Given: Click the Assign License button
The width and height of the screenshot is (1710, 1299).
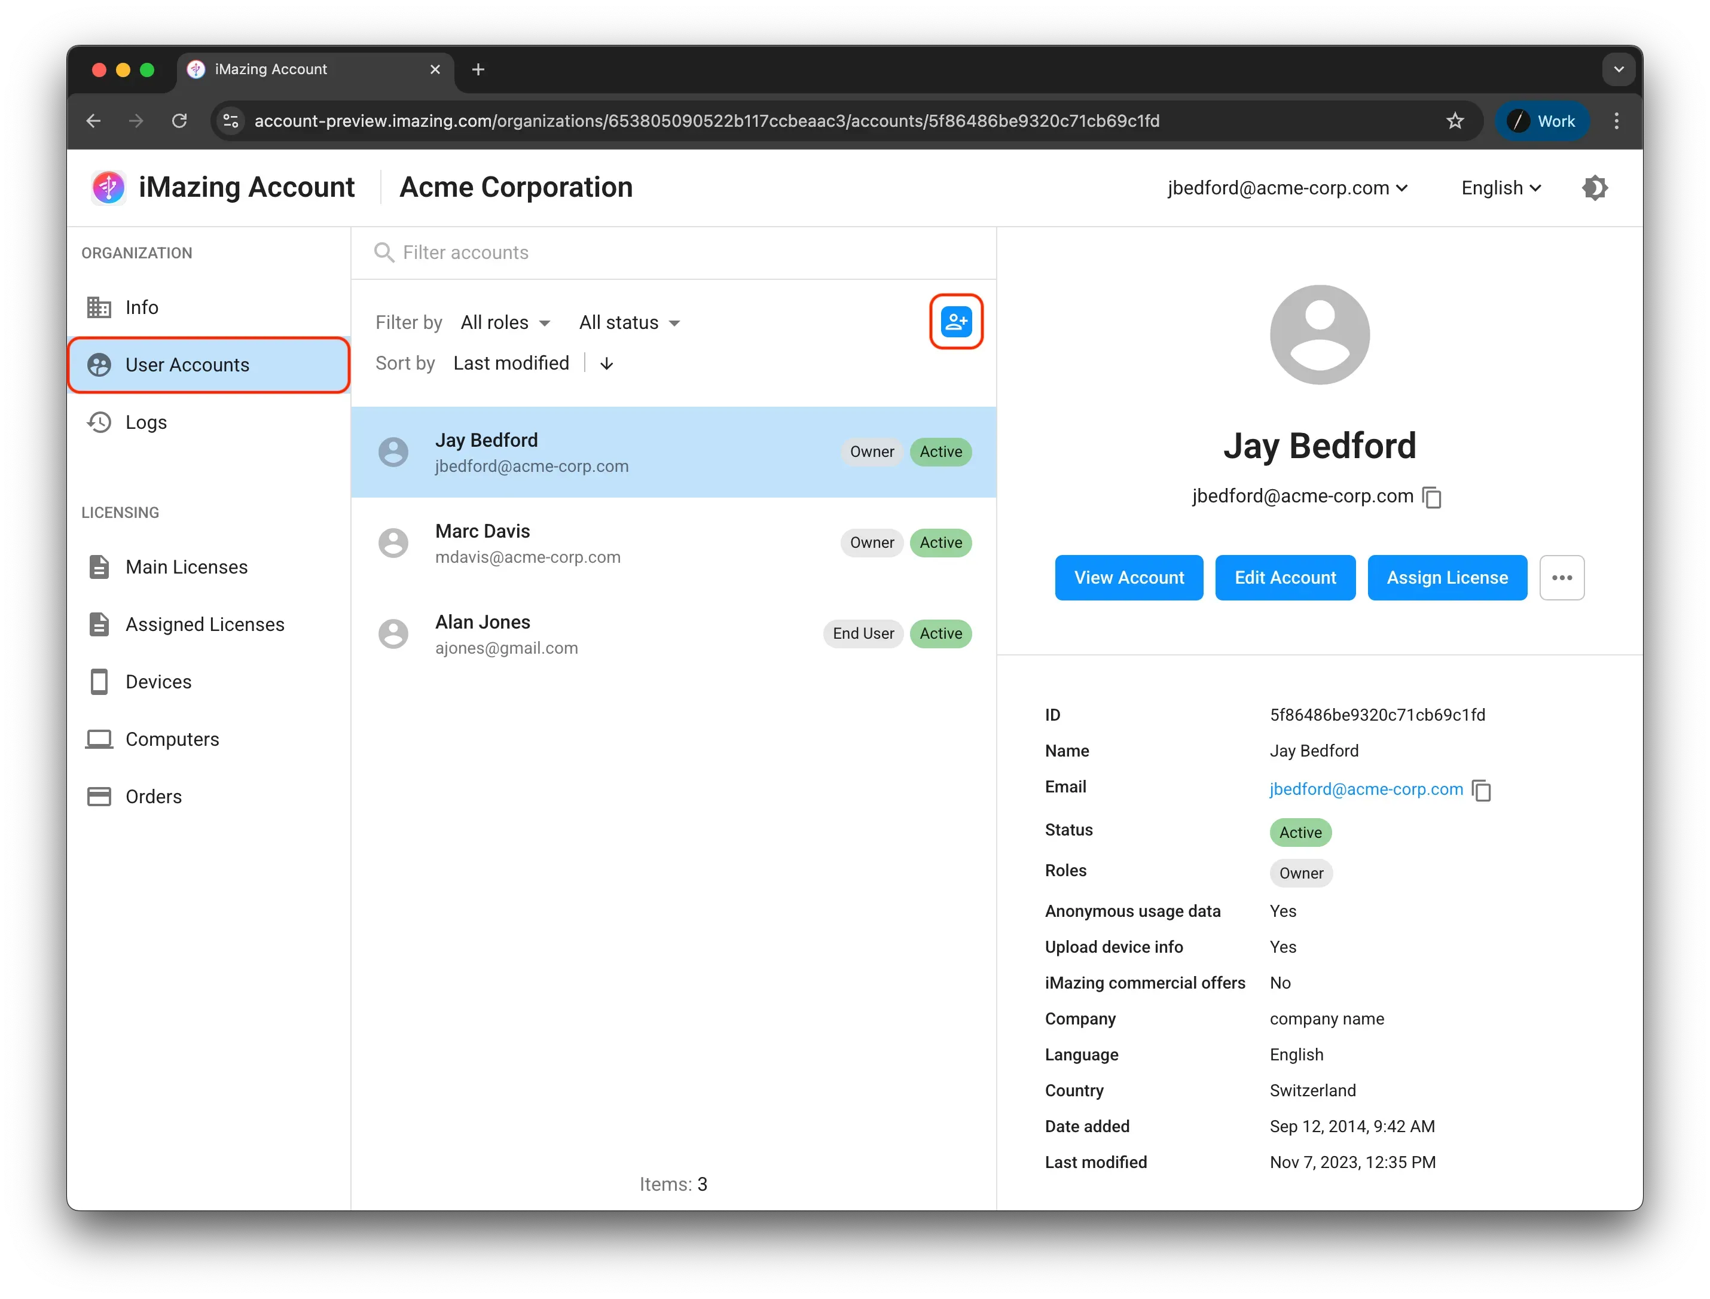Looking at the screenshot, I should click(1446, 578).
